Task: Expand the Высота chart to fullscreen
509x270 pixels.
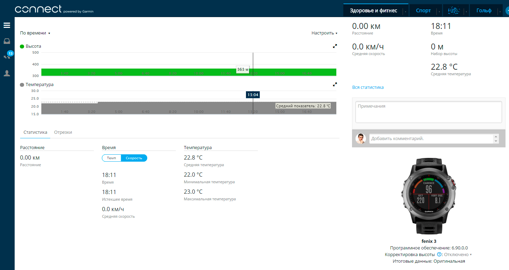Action: [335, 46]
